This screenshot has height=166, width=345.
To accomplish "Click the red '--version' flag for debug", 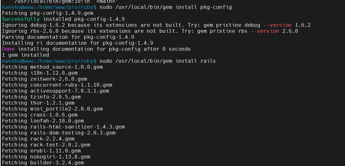I will [278, 25].
